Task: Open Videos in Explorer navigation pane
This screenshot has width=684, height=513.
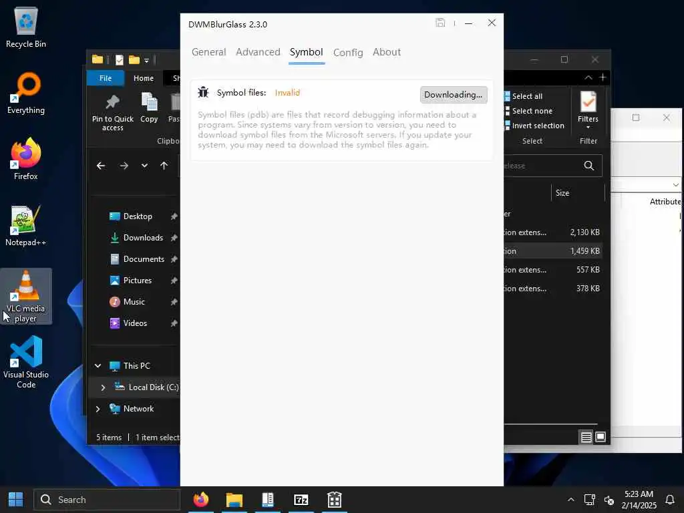Action: click(135, 323)
